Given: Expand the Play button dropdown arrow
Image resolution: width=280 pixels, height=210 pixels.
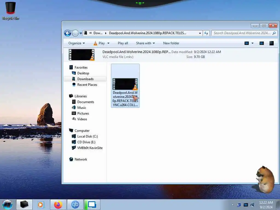Looking at the screenshot, I should (108, 43).
